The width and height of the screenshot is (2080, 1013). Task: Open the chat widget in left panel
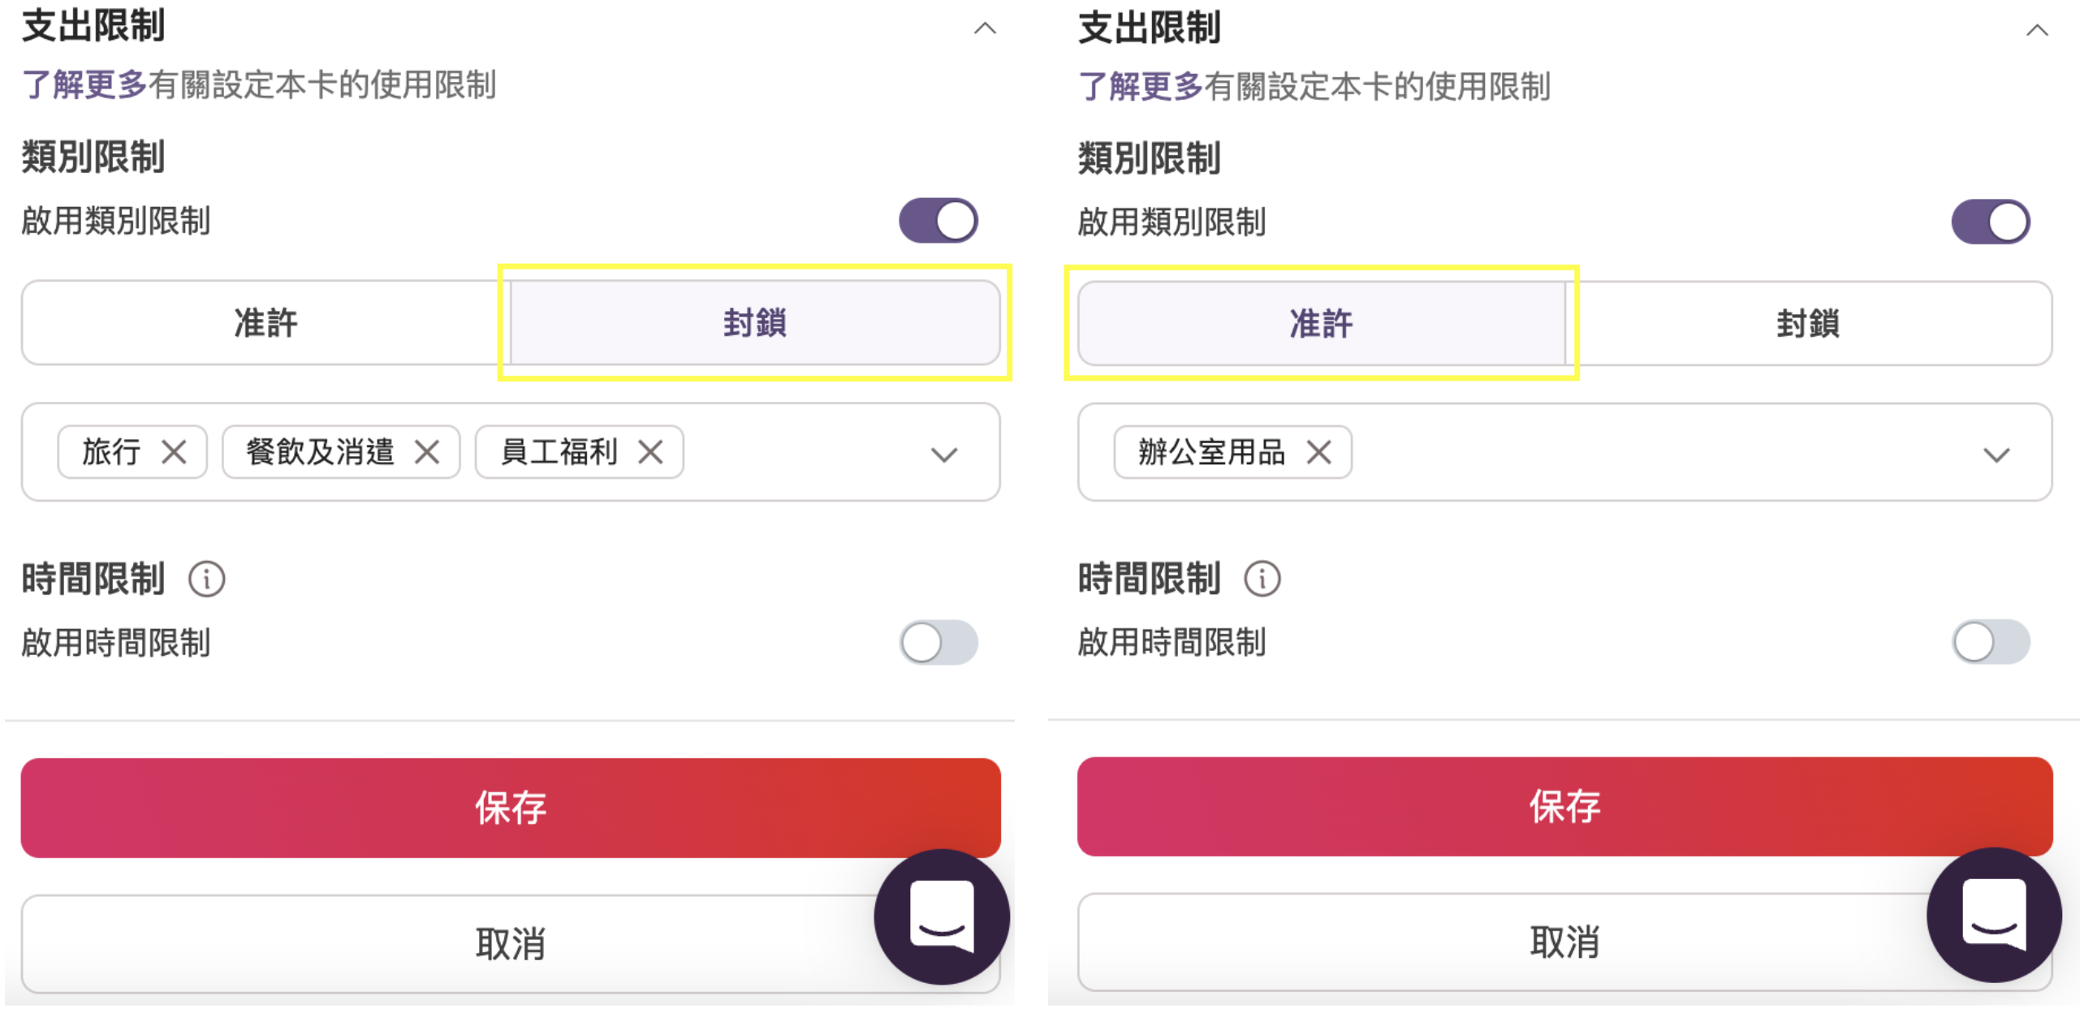(940, 916)
